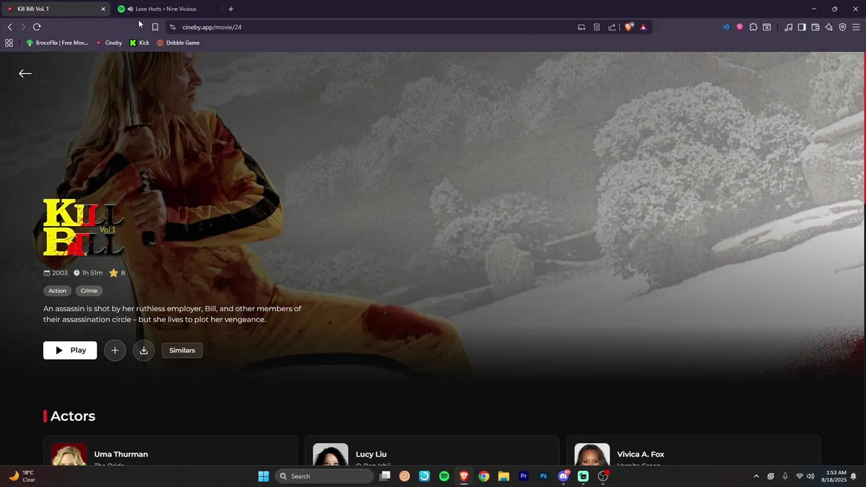The image size is (866, 487).
Task: Open Vivica A. Fox actor card
Action: (693, 451)
